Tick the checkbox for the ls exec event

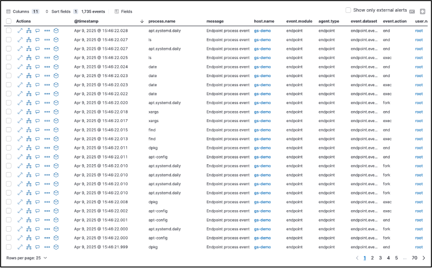pyautogui.click(x=9, y=58)
